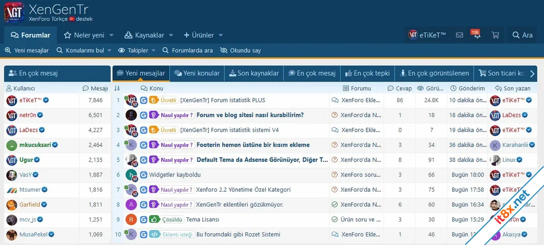Select the Forumlar navigation tab
This screenshot has height=245, width=544.
[x=30, y=35]
